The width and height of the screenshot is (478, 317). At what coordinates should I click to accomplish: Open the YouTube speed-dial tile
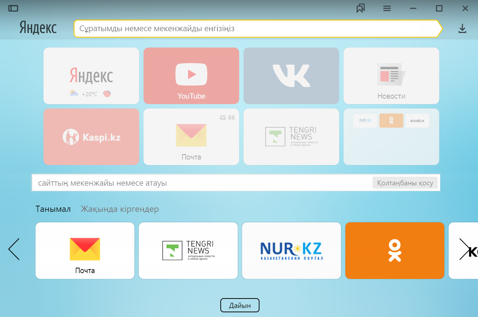pyautogui.click(x=191, y=76)
